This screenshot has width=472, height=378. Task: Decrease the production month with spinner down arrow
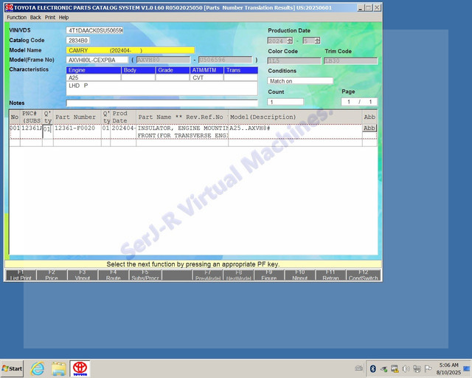coord(317,42)
